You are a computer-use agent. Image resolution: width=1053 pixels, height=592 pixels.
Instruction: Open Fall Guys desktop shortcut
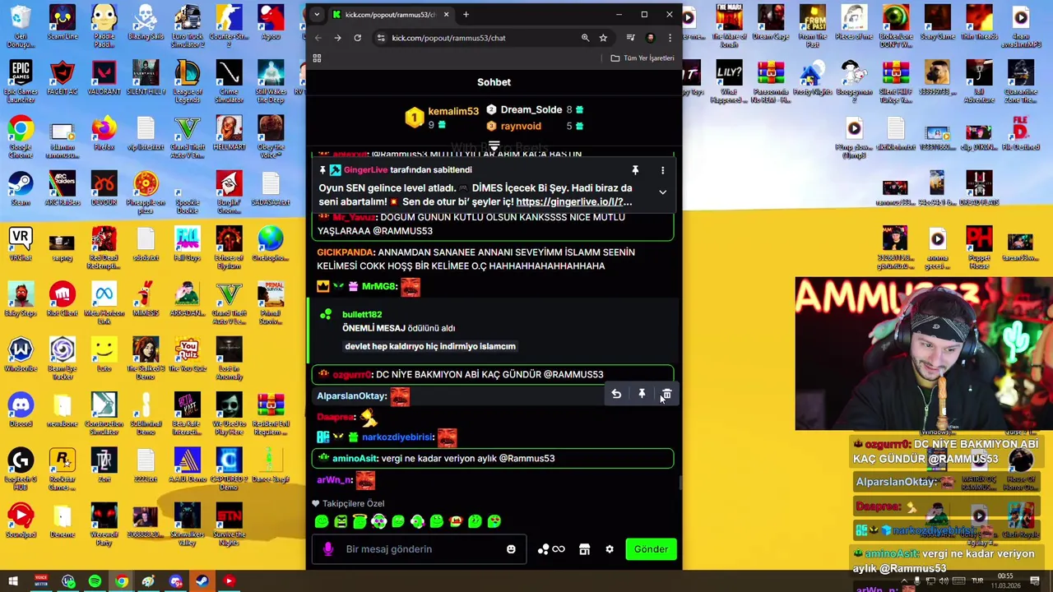point(188,243)
